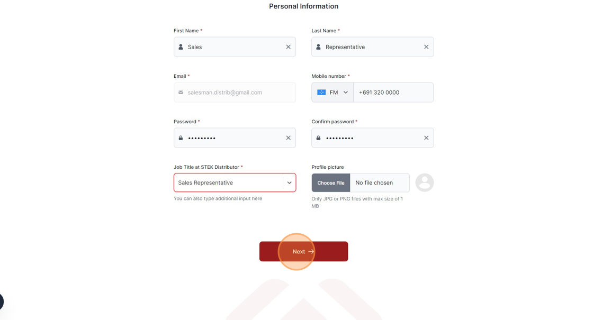Clear the Last Name field with X icon
This screenshot has height=320, width=593.
click(x=426, y=47)
